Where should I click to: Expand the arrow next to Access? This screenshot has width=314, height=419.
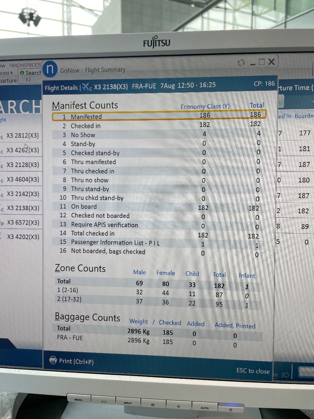[x=12, y=73]
